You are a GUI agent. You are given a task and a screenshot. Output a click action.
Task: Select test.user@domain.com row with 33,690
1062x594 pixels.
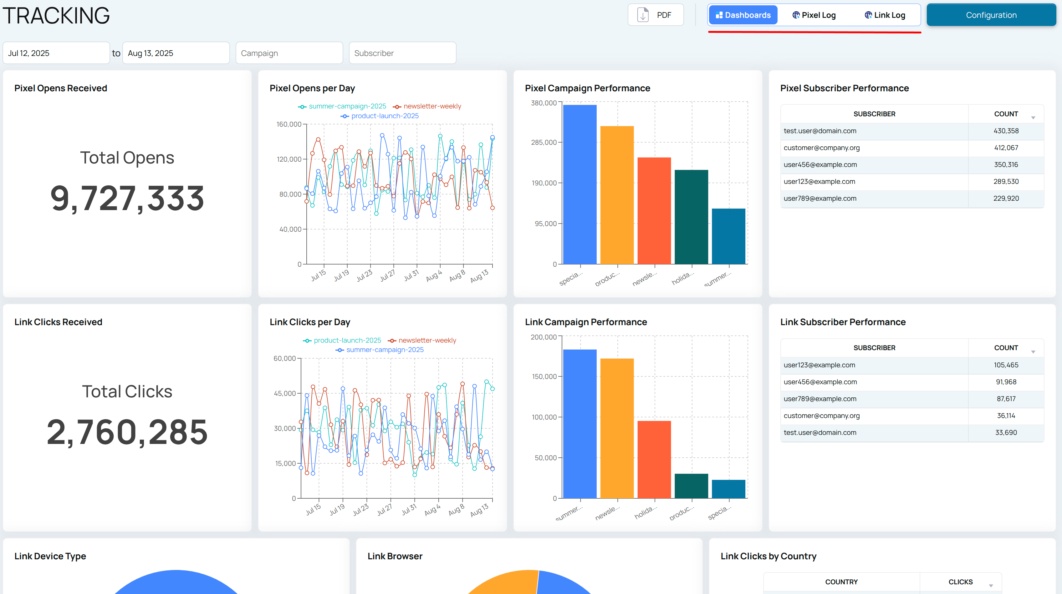pyautogui.click(x=912, y=432)
